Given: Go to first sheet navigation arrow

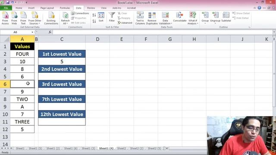Looking at the screenshot, I should coord(2,148).
